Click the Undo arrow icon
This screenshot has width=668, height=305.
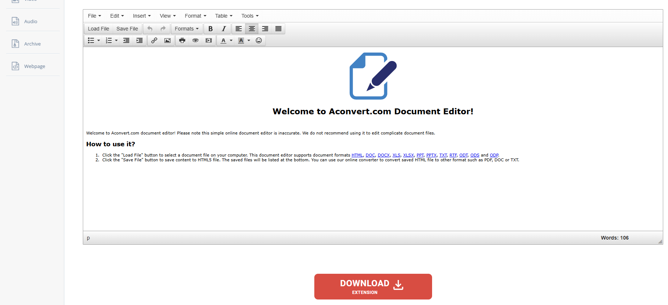tap(150, 29)
